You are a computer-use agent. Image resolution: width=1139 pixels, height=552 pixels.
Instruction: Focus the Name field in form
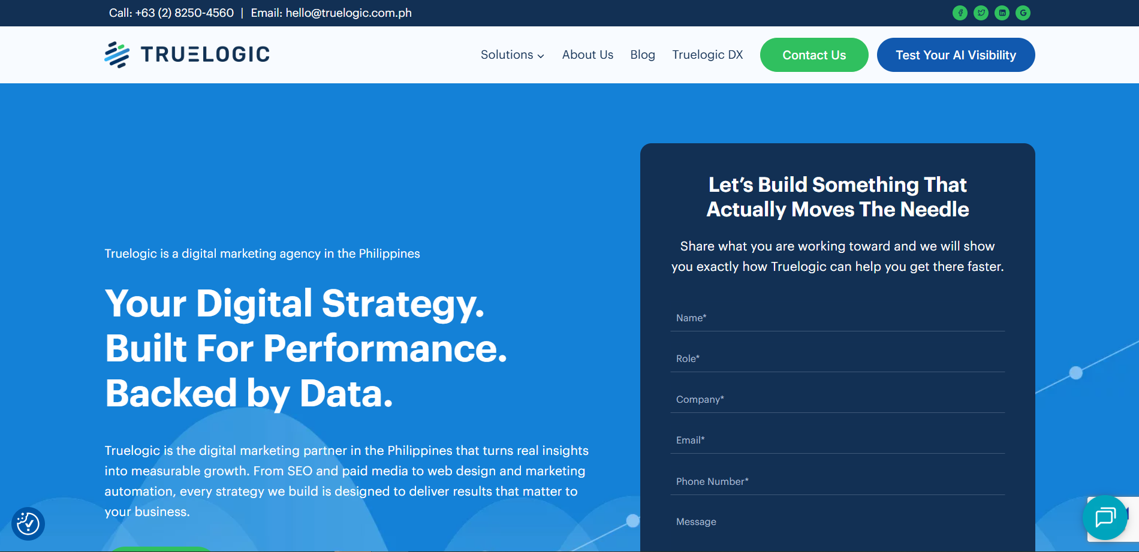[837, 318]
